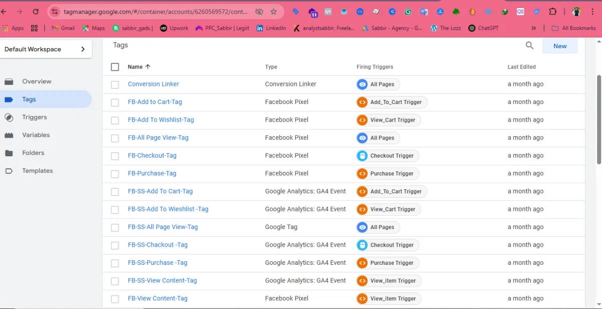602x309 pixels.
Task: Check the FB-SS-Purchase -Tag checkbox
Action: point(115,263)
